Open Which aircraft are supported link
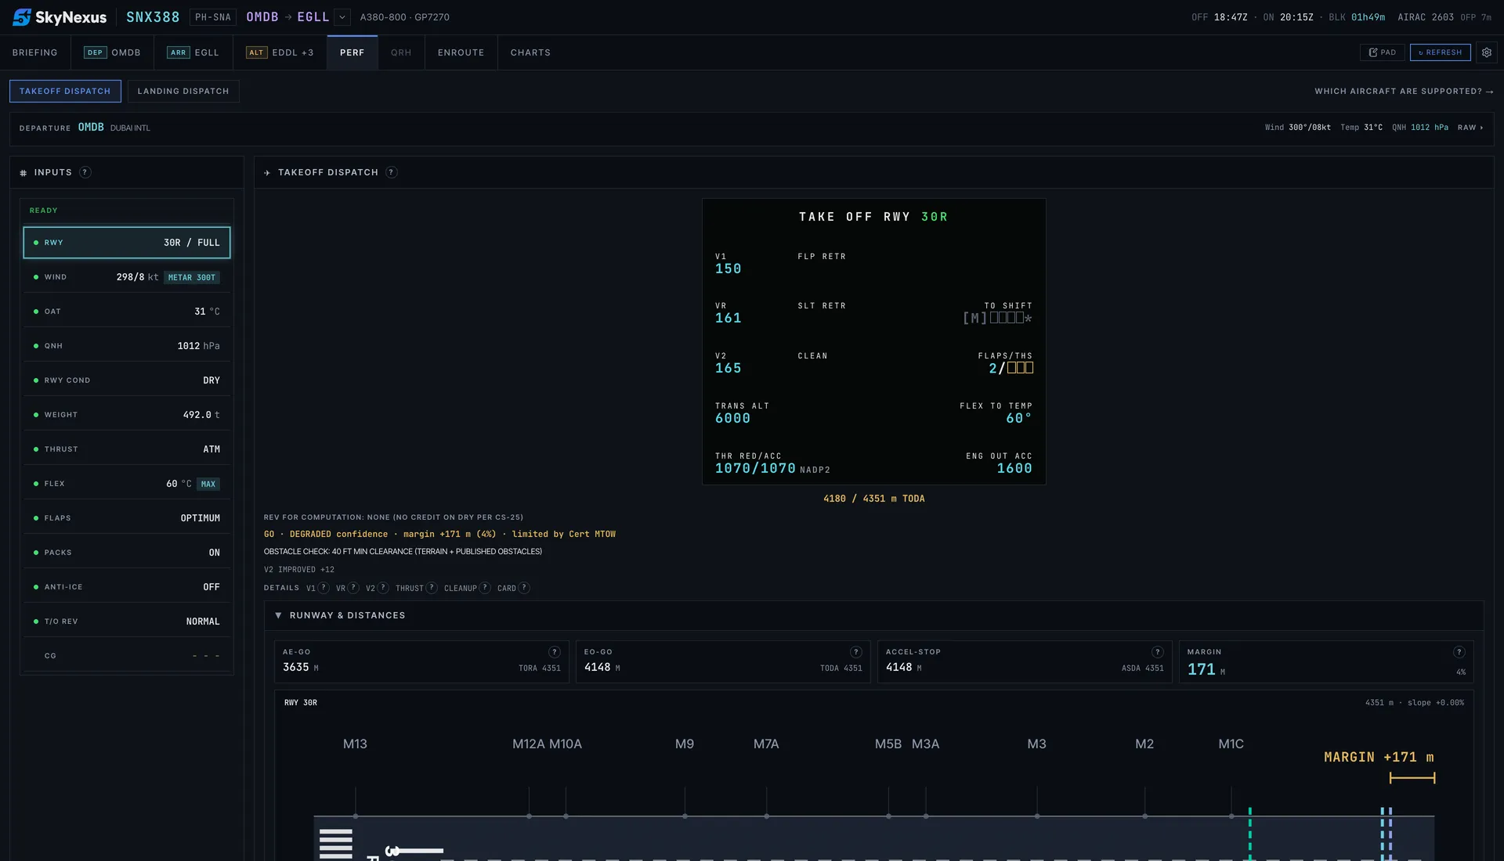Image resolution: width=1504 pixels, height=861 pixels. pyautogui.click(x=1404, y=92)
